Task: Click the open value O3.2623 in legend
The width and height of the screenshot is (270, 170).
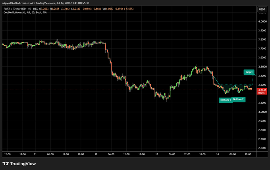Action: coord(44,9)
